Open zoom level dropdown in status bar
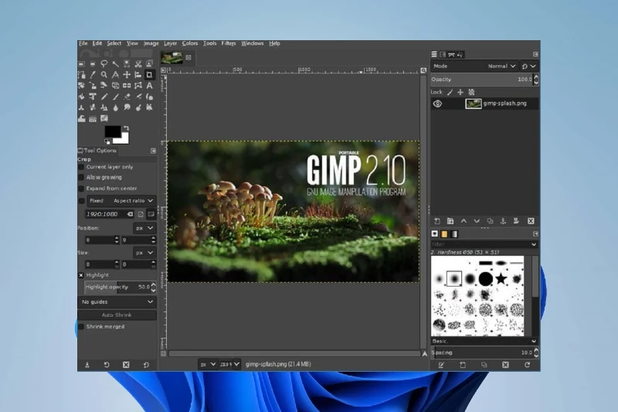 coord(229,364)
